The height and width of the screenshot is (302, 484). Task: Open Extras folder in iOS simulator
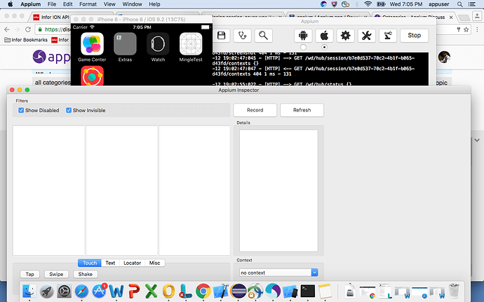(x=125, y=47)
